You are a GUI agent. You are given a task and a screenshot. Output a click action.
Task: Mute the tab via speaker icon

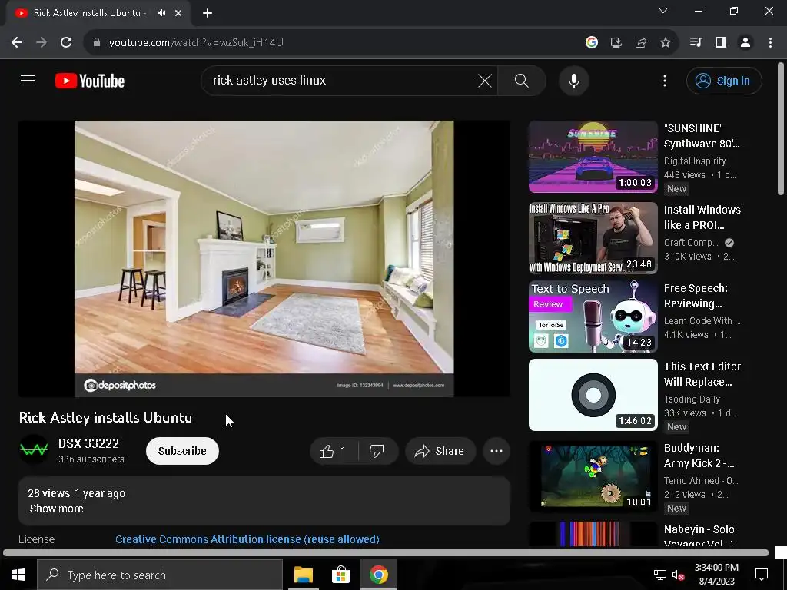click(161, 13)
